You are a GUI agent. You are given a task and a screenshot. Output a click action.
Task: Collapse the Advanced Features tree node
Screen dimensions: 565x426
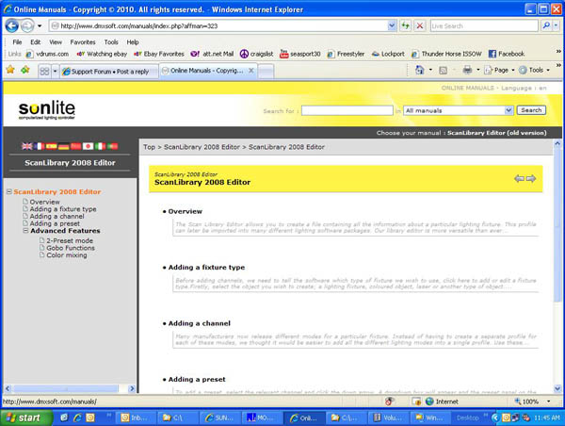(26, 231)
